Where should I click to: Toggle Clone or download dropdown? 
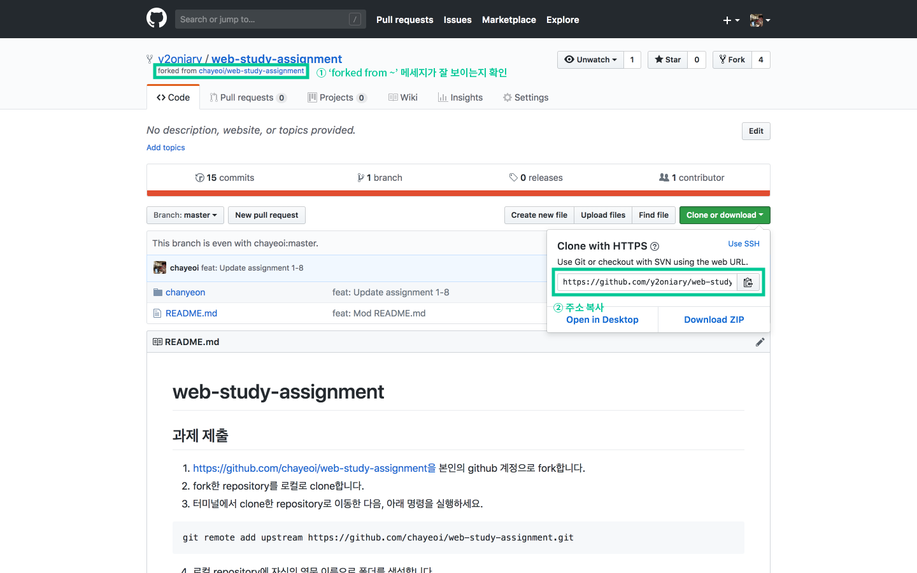(725, 215)
